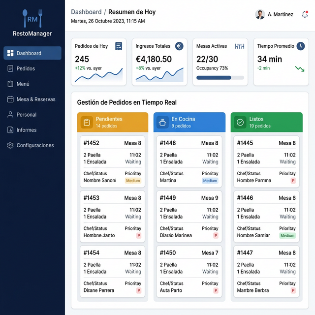315x315 pixels.
Task: Click the checkmark icon in Listos header
Action: point(240,122)
